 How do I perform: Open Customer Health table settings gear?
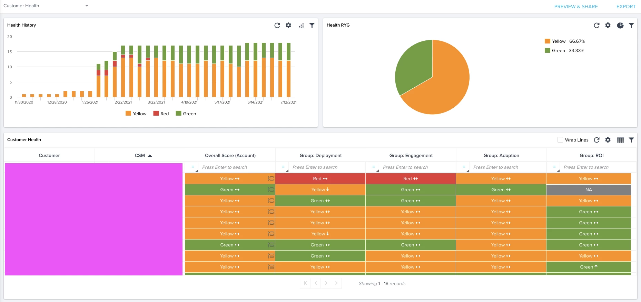point(608,140)
